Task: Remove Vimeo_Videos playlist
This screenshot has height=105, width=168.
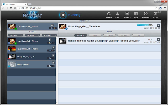Action: [53, 63]
